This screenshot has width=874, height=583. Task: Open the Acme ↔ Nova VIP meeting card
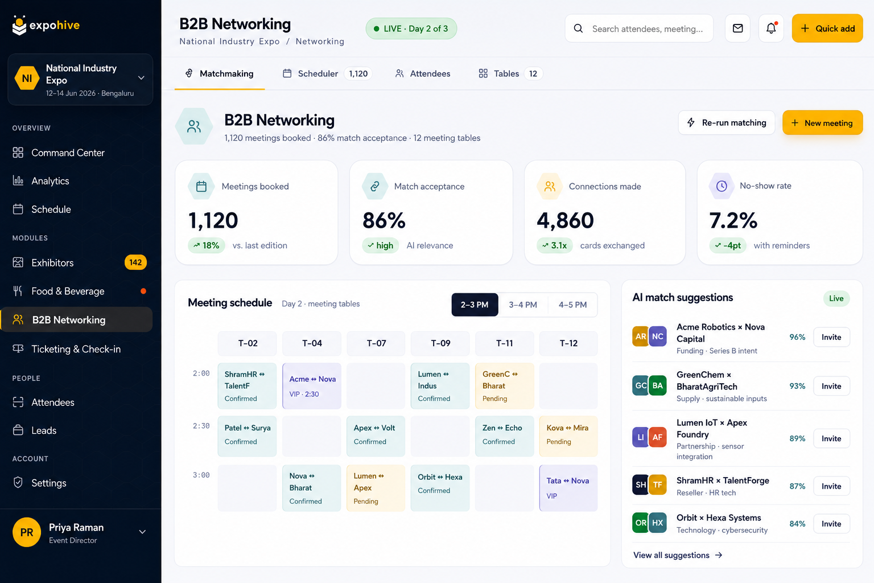pyautogui.click(x=312, y=386)
